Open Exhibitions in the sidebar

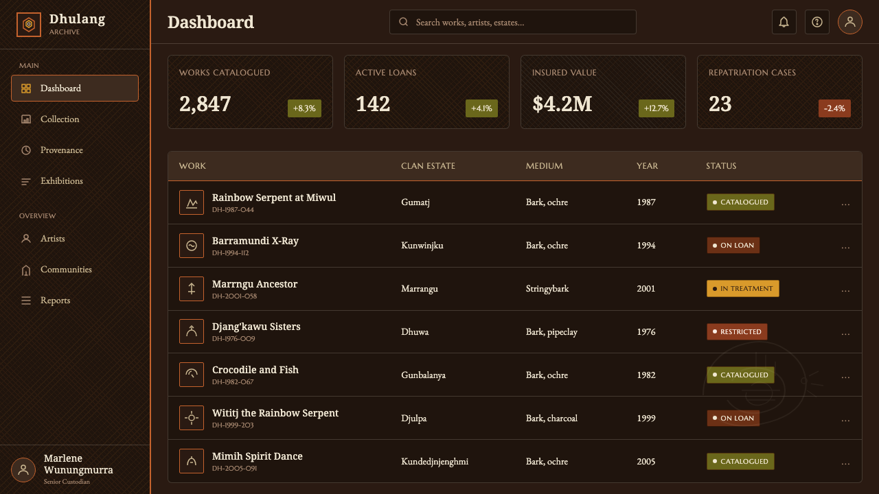75,181
